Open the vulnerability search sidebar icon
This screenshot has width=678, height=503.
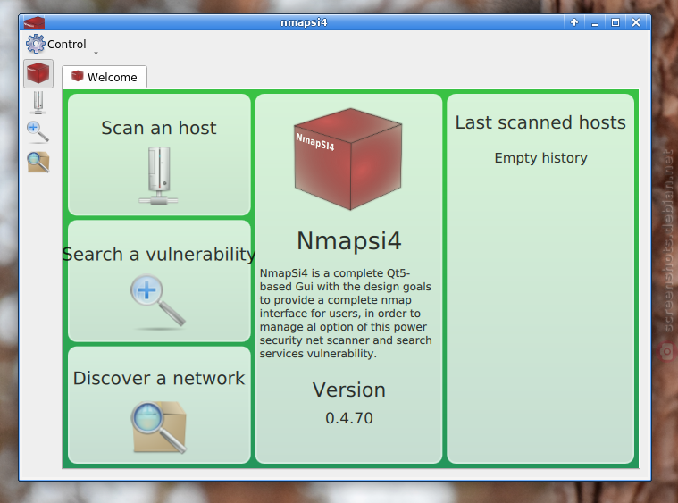click(38, 132)
